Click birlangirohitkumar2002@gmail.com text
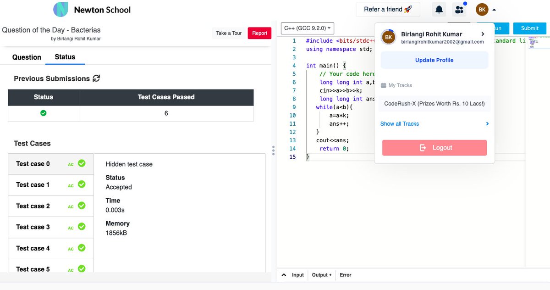The height and width of the screenshot is (290, 550). pyautogui.click(x=442, y=42)
